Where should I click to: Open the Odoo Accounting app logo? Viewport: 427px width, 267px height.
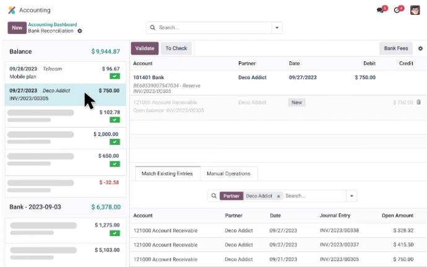(x=11, y=10)
